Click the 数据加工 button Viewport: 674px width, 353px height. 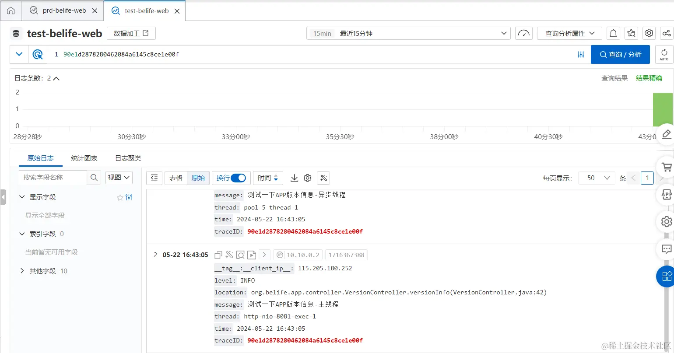click(x=131, y=33)
